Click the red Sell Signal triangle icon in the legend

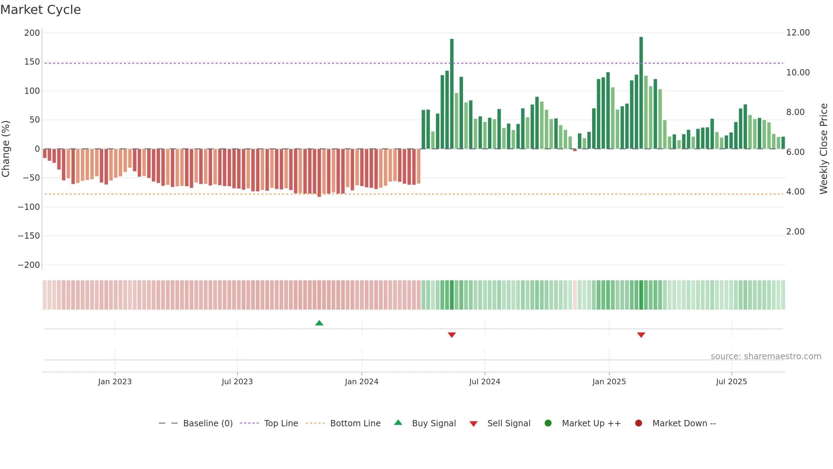[x=473, y=424]
